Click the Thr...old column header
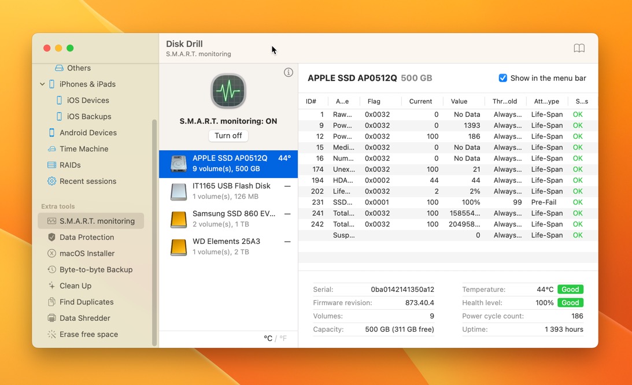 point(504,101)
